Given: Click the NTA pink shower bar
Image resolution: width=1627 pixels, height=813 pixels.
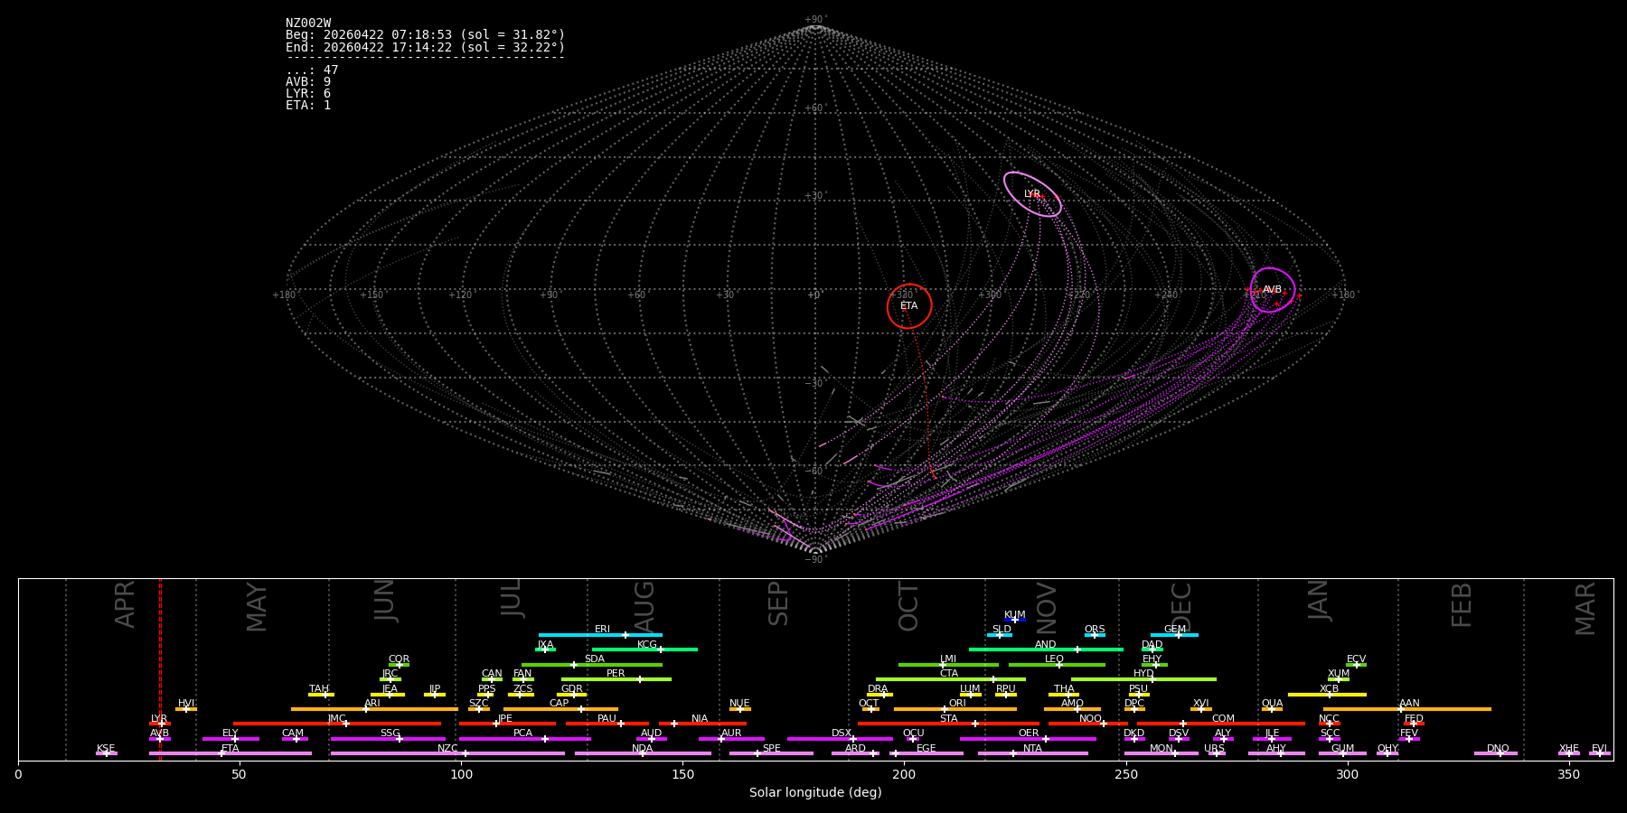Looking at the screenshot, I should (1032, 753).
